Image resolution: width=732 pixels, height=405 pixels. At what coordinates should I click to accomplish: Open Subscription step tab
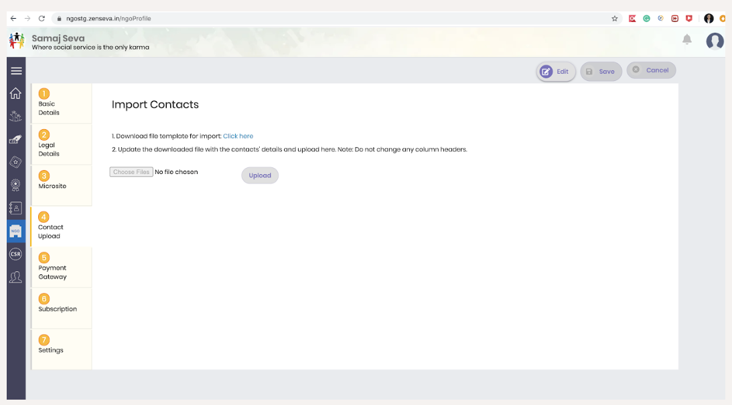(x=61, y=309)
